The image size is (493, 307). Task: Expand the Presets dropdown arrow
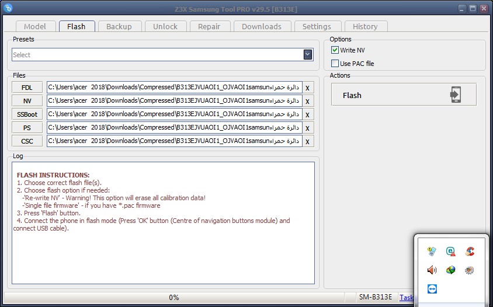[308, 54]
